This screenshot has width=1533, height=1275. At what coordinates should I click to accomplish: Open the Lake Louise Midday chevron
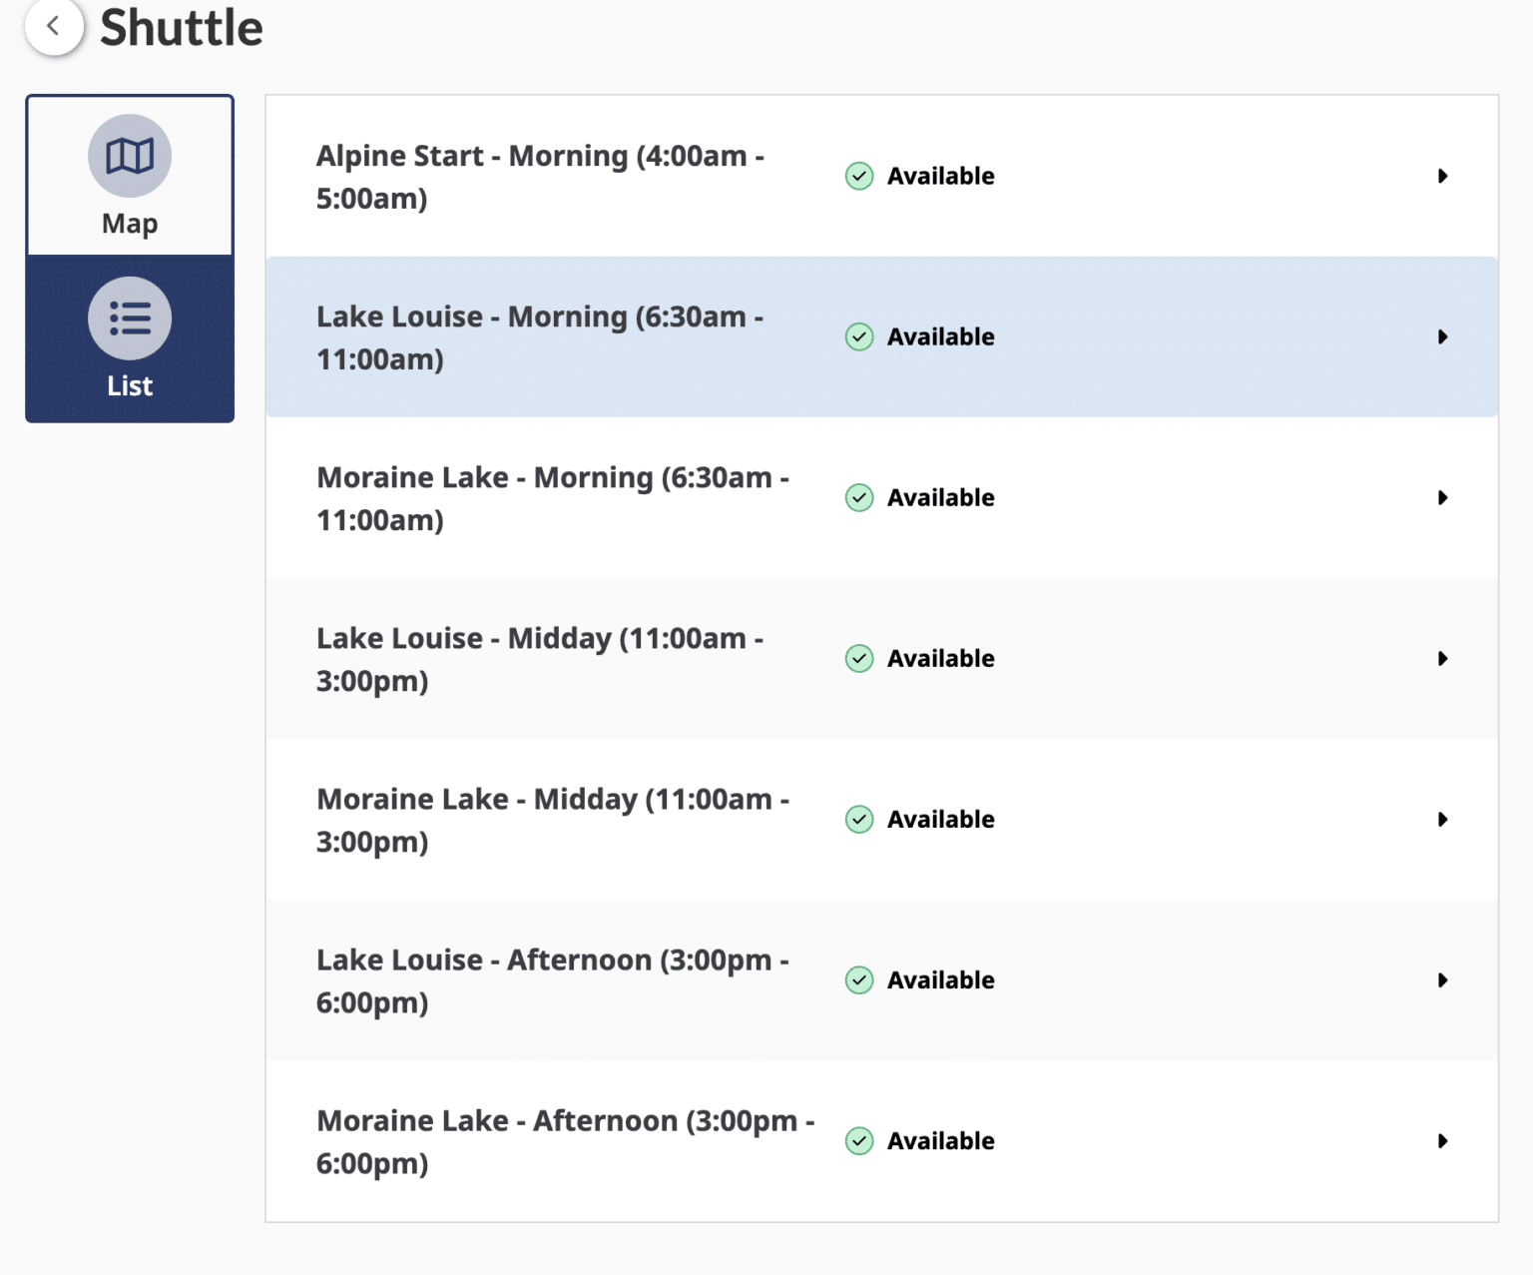1441,658
